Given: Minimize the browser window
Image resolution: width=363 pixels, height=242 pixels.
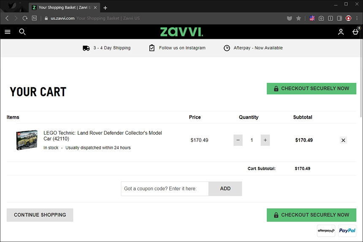Looking at the screenshot, I should 336,4.
